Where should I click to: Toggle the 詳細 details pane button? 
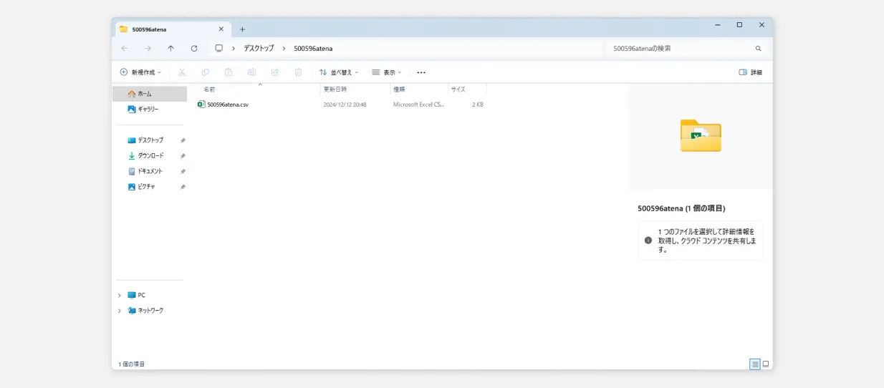point(750,72)
